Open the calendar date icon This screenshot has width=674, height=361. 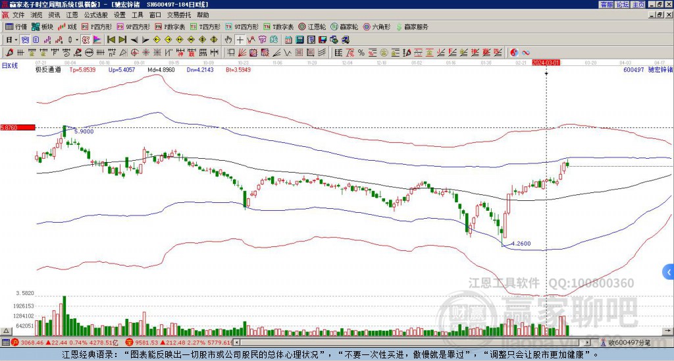pyautogui.click(x=288, y=40)
